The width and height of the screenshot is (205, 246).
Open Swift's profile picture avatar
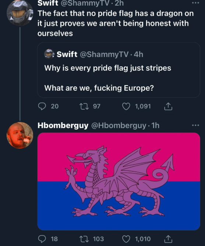20,13
